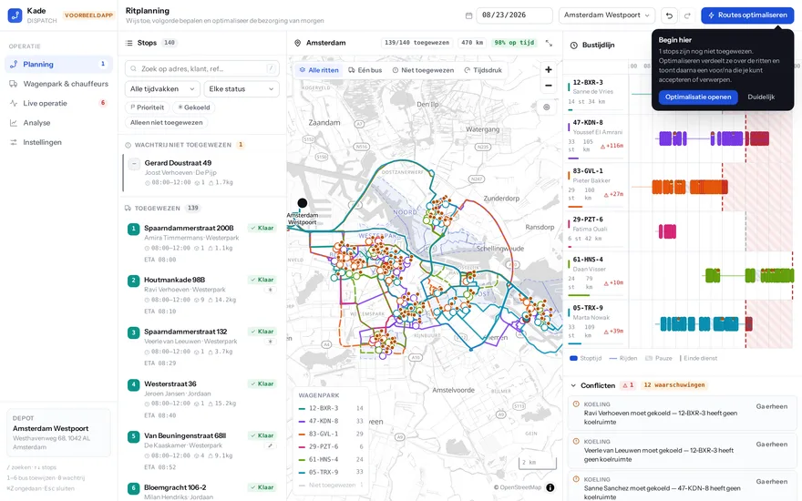Open the Amsterdam Westpoort depot dropdown
This screenshot has width=802, height=501.
click(x=607, y=15)
